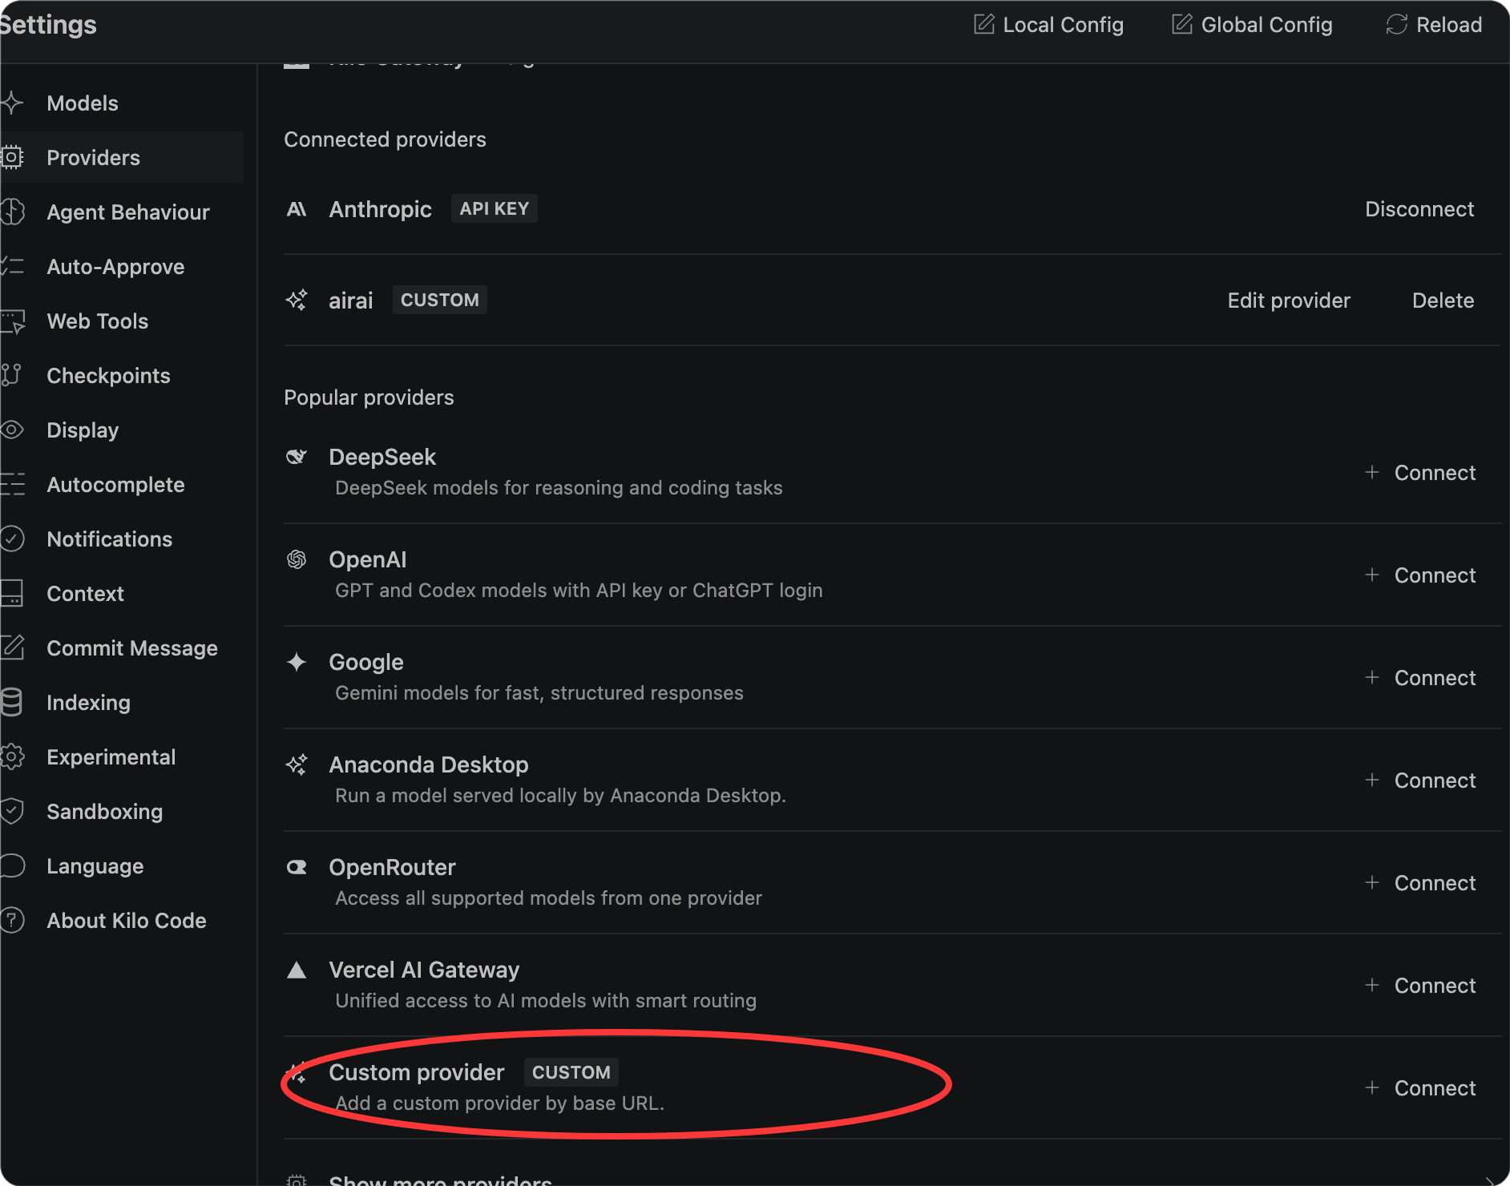Image resolution: width=1510 pixels, height=1186 pixels.
Task: Connect the OpenAI provider
Action: (x=1420, y=575)
